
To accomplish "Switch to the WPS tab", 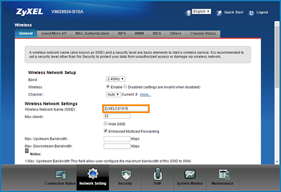I will (x=122, y=34).
